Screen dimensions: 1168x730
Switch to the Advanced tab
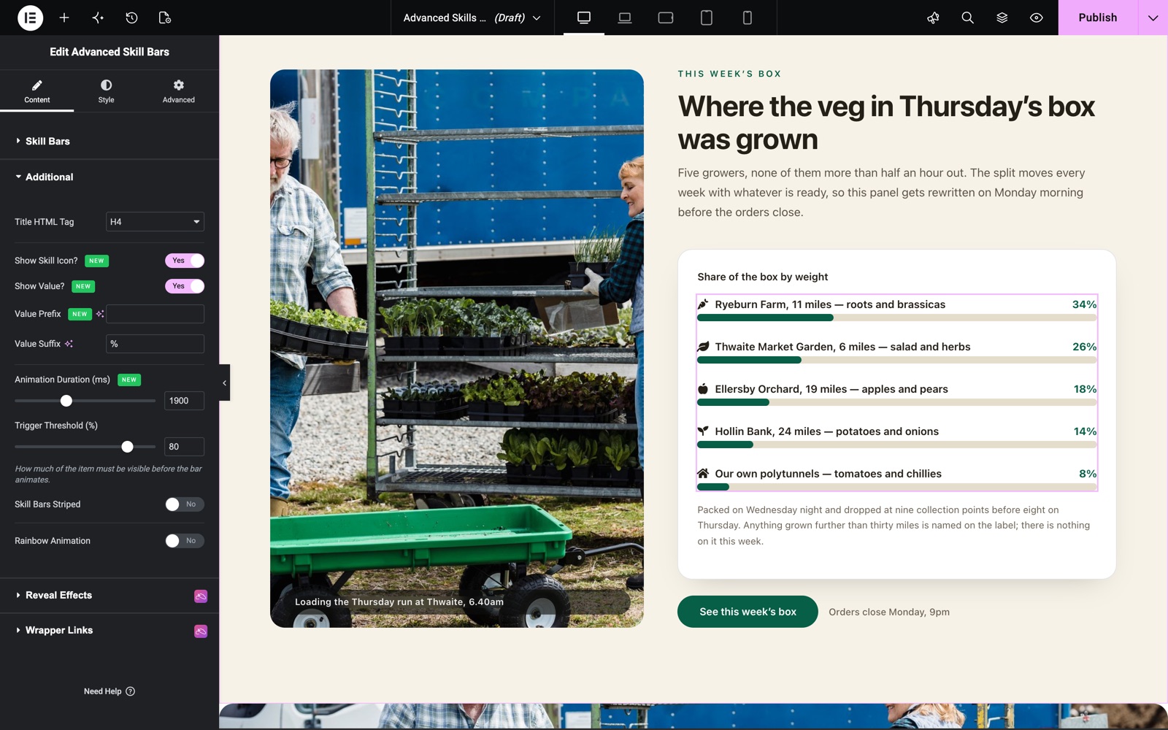[x=178, y=91]
